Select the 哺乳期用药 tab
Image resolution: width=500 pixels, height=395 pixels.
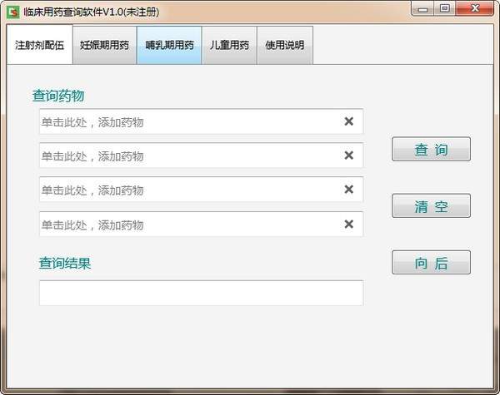click(169, 45)
